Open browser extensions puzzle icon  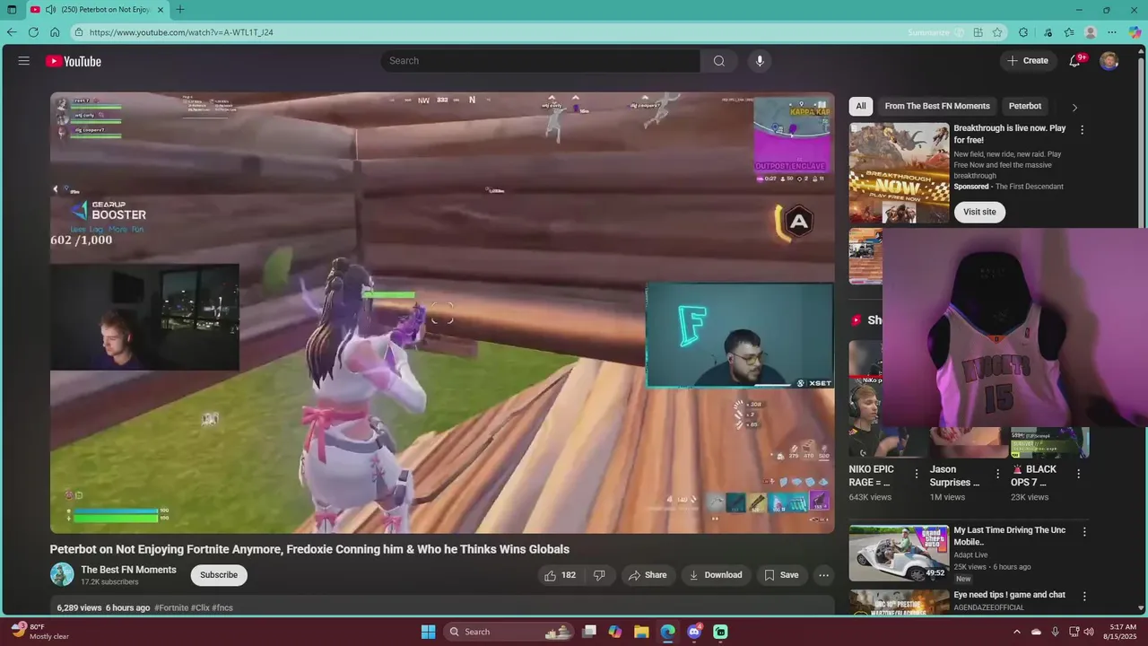[x=1023, y=32]
